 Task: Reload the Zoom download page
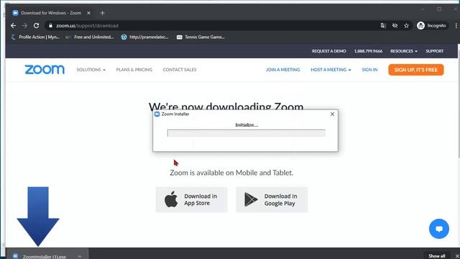36,26
